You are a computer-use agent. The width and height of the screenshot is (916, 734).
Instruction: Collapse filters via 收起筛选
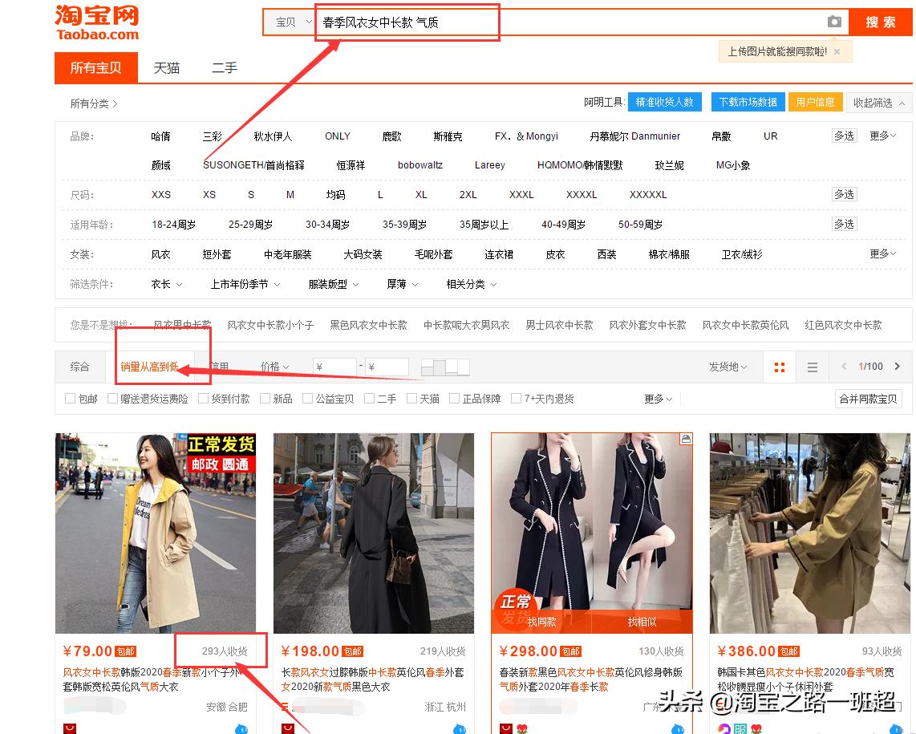pos(874,103)
